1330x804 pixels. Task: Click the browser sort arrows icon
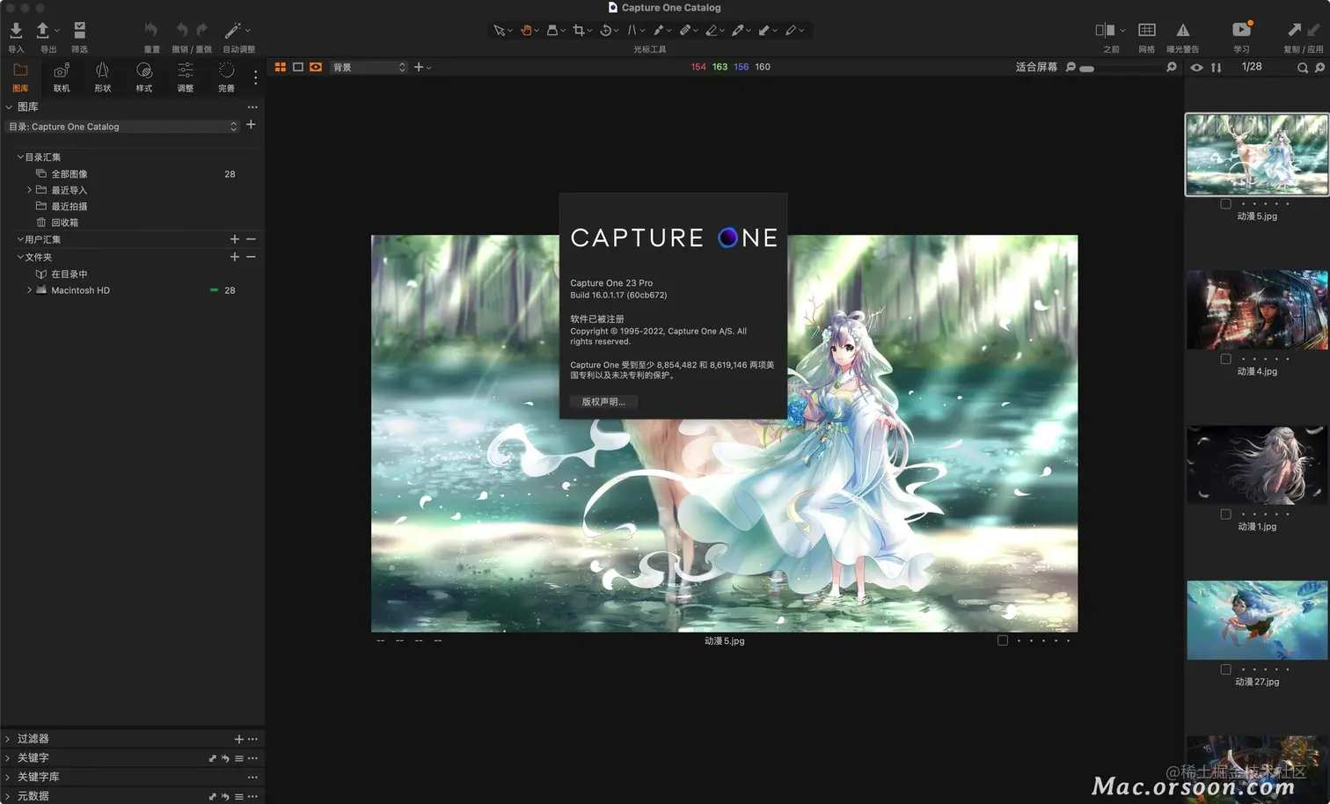point(1217,68)
